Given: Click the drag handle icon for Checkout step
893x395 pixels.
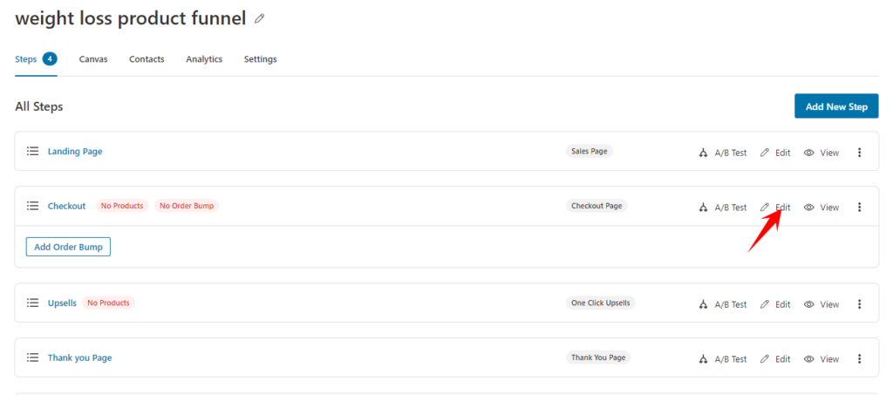Looking at the screenshot, I should coord(32,206).
